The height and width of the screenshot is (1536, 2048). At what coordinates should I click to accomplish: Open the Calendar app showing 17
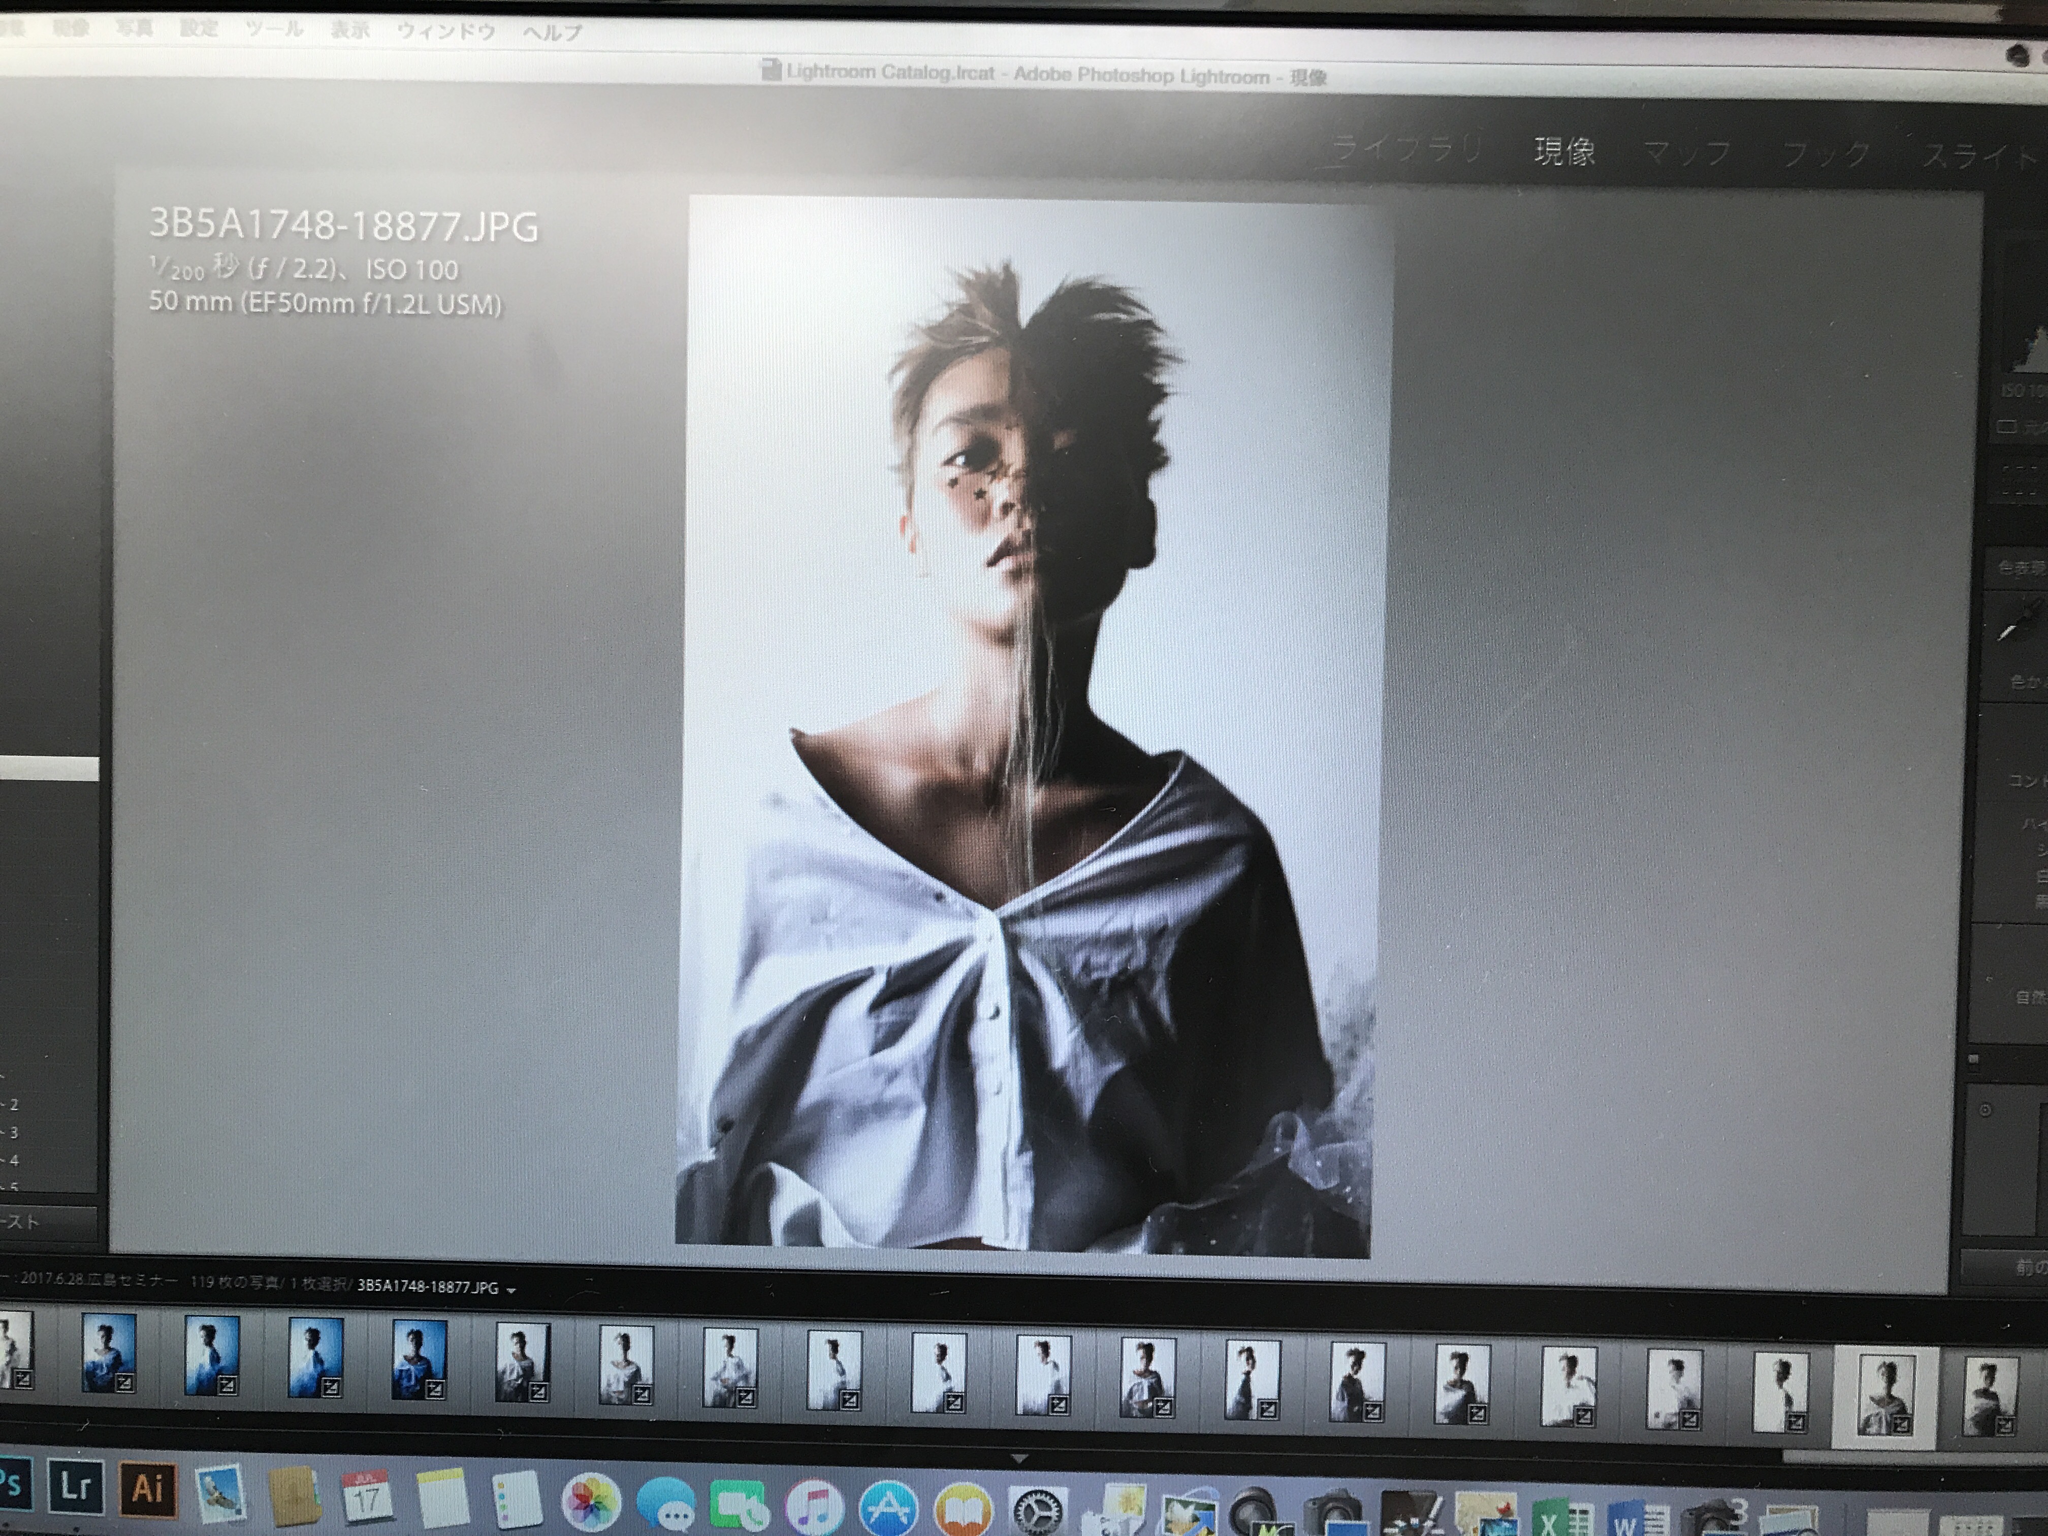pyautogui.click(x=368, y=1496)
